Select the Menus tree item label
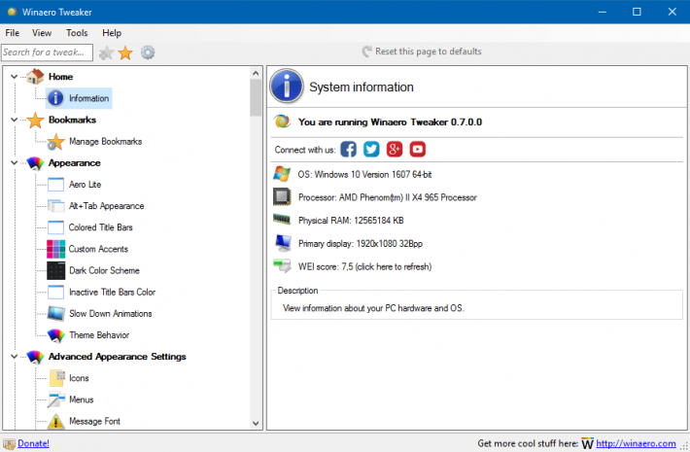The width and height of the screenshot is (690, 452). [82, 400]
